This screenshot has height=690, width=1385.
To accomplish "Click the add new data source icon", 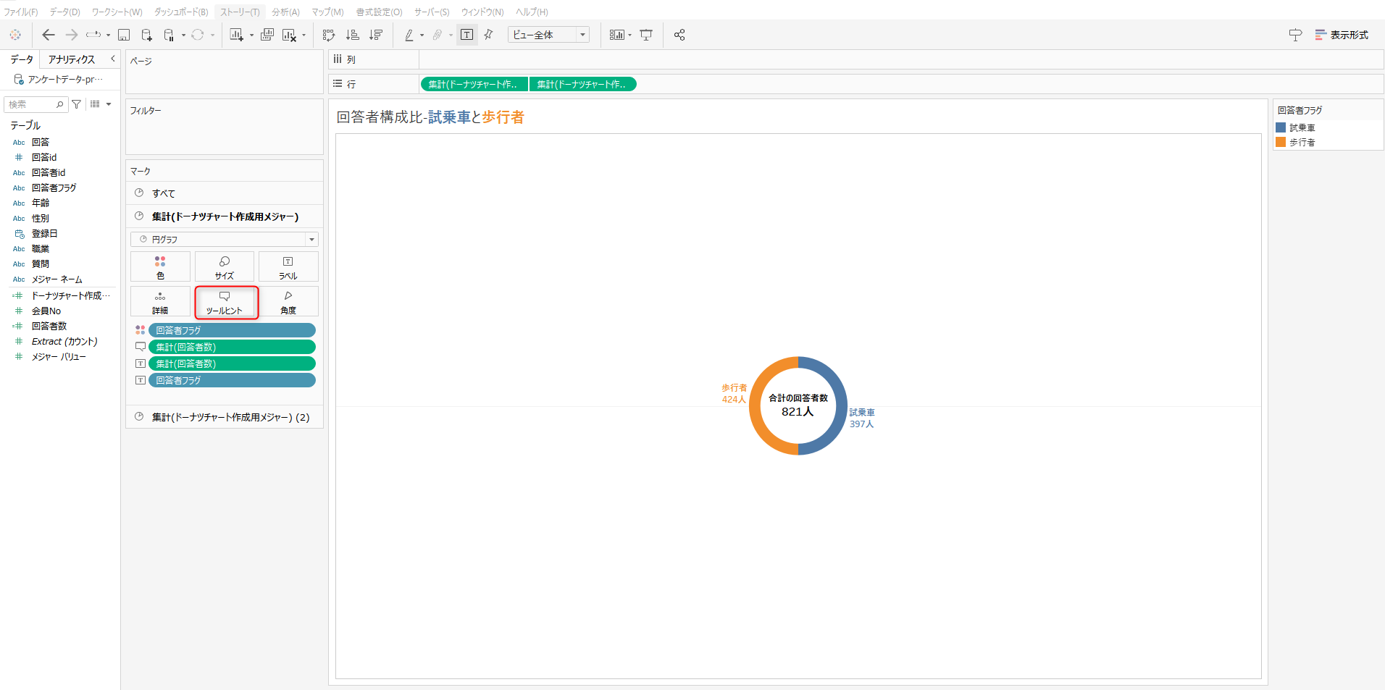I will 146,35.
